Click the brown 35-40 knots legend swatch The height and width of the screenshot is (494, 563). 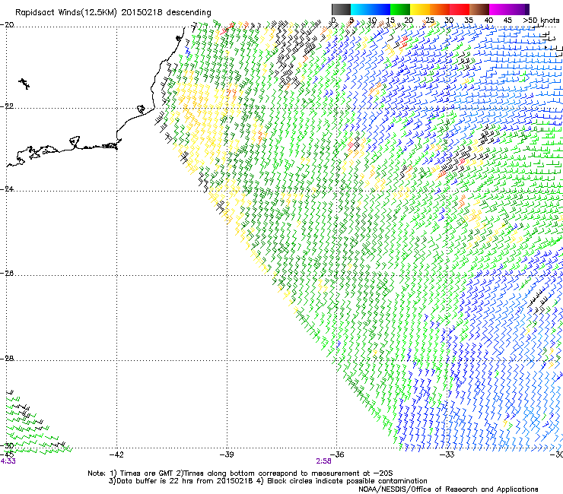[x=479, y=9]
